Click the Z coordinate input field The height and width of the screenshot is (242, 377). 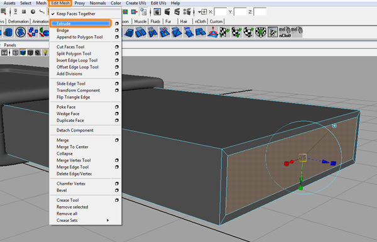tap(260, 12)
